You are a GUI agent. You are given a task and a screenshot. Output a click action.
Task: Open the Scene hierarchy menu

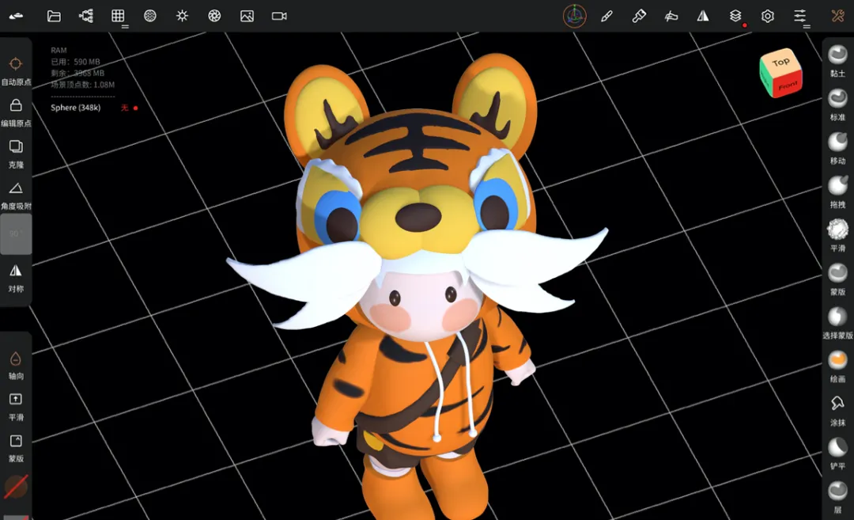tap(86, 16)
